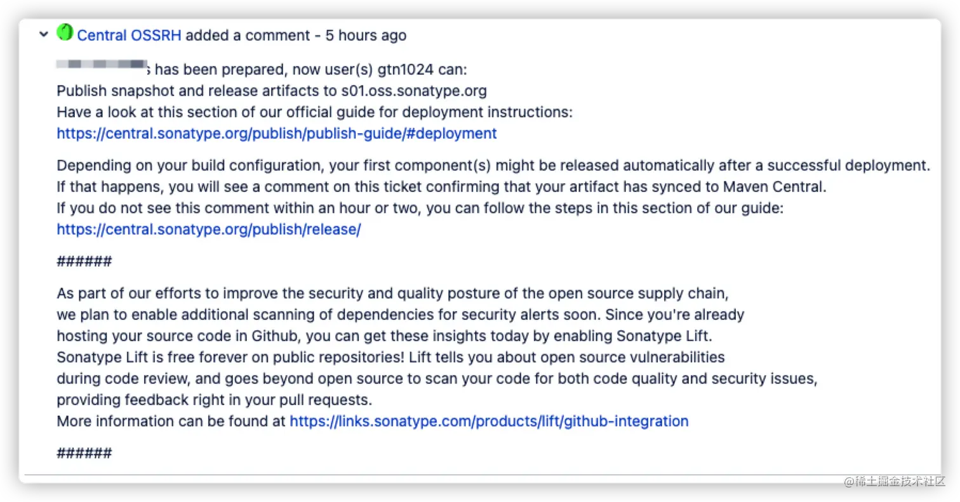This screenshot has width=960, height=502.
Task: Click the "added a comment" header text
Action: (x=248, y=35)
